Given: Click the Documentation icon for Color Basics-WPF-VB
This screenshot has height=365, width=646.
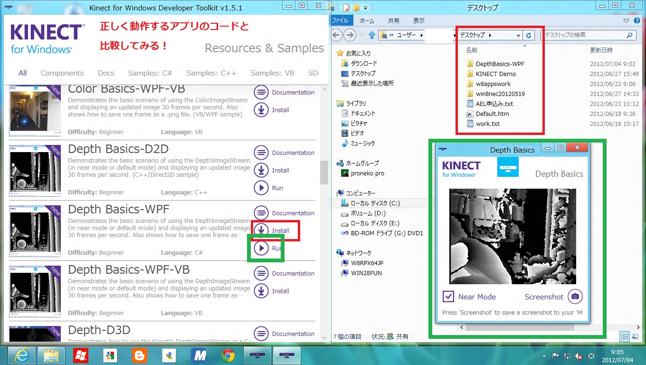Looking at the screenshot, I should 261,92.
